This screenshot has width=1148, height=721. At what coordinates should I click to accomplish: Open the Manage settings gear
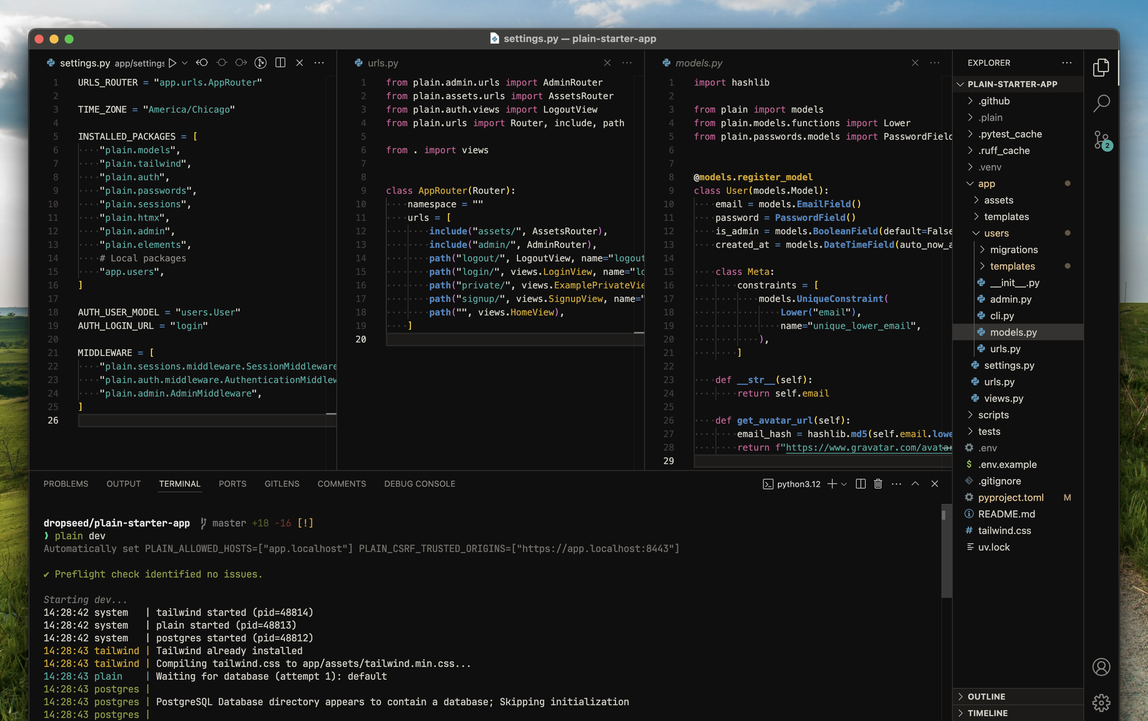click(x=1102, y=702)
